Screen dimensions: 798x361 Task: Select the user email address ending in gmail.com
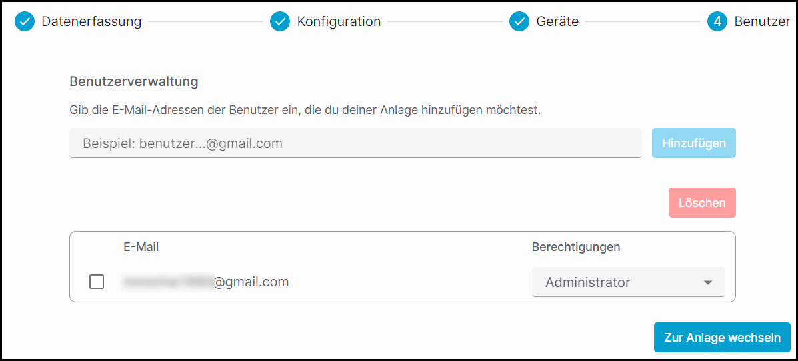pyautogui.click(x=205, y=282)
